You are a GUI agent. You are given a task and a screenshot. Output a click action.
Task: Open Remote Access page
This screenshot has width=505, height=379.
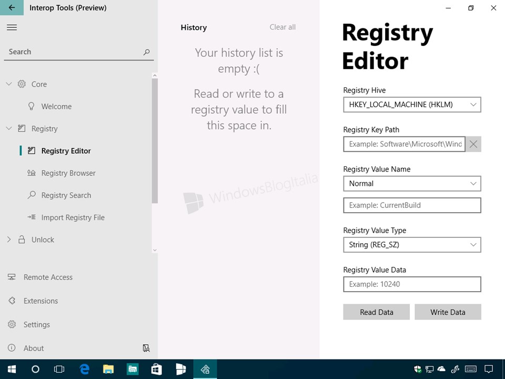click(48, 277)
